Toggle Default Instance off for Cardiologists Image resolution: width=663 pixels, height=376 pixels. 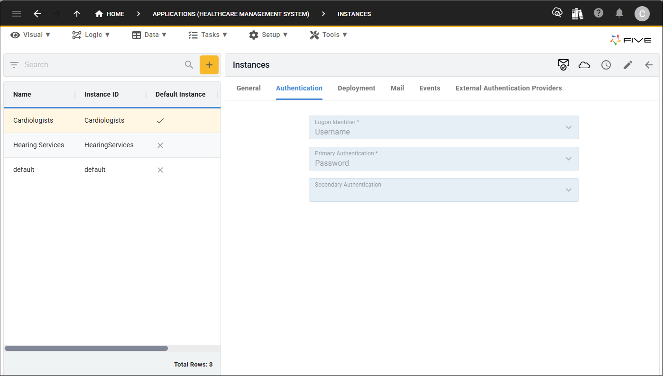click(160, 120)
